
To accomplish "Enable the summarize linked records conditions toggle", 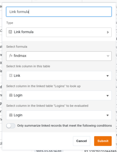I will [x=11, y=126].
